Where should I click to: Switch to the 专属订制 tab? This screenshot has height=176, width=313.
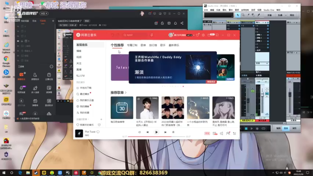pos(132,45)
